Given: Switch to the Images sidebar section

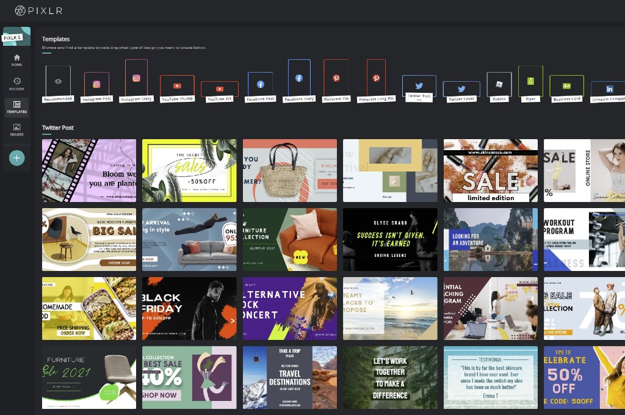Looking at the screenshot, I should (17, 130).
